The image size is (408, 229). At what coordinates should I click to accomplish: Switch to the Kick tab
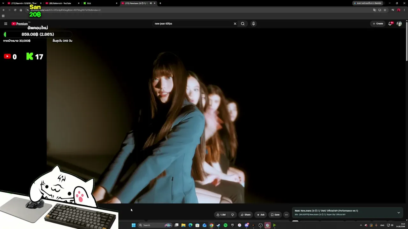(x=100, y=3)
